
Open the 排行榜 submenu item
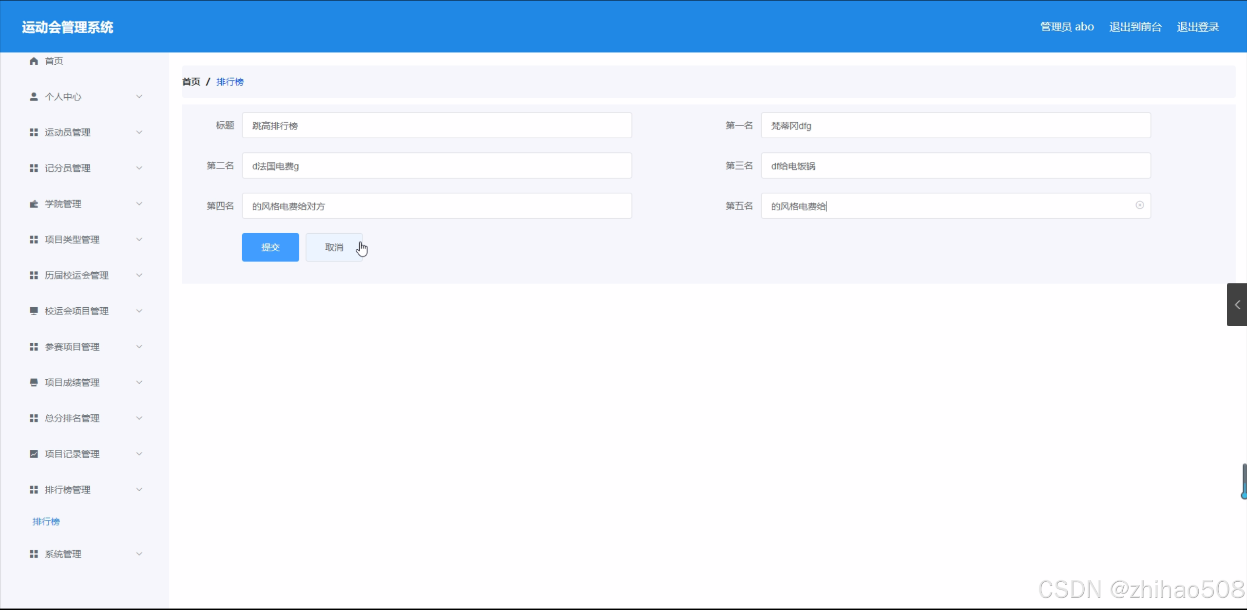pos(46,521)
